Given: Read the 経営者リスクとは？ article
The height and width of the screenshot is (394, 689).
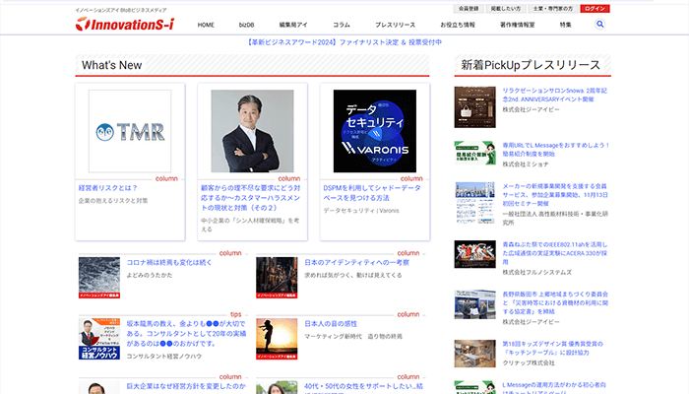Looking at the screenshot, I should [108, 188].
